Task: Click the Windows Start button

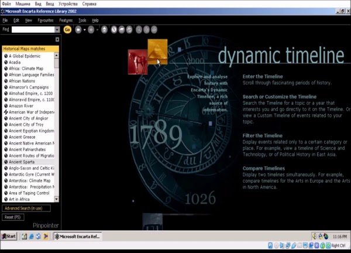Action: pyautogui.click(x=9, y=236)
